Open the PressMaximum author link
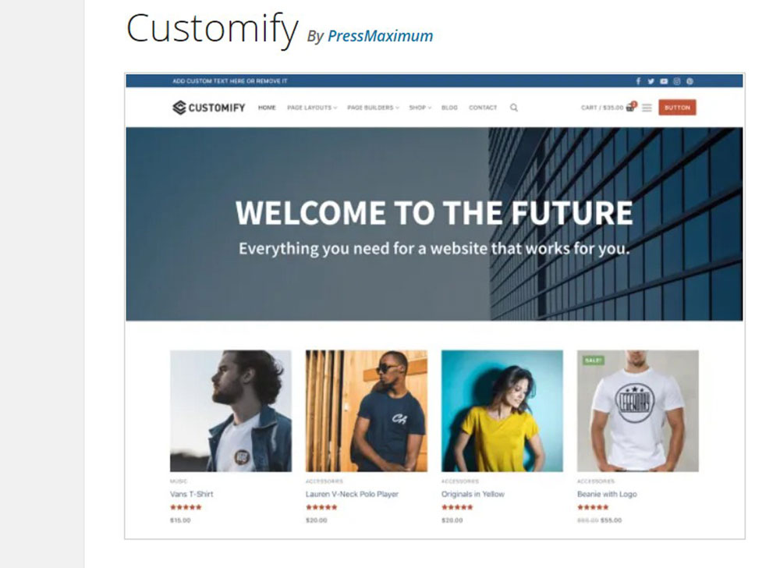Image resolution: width=780 pixels, height=568 pixels. pyautogui.click(x=380, y=36)
